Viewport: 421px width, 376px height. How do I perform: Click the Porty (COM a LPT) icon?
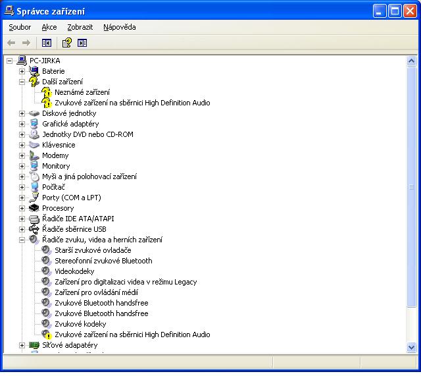coord(34,198)
